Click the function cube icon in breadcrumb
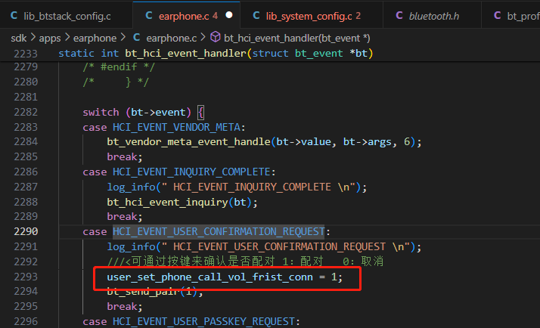The width and height of the screenshot is (540, 328). click(x=216, y=37)
